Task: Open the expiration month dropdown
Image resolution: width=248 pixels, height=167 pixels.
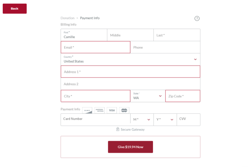Action: pyautogui.click(x=142, y=119)
